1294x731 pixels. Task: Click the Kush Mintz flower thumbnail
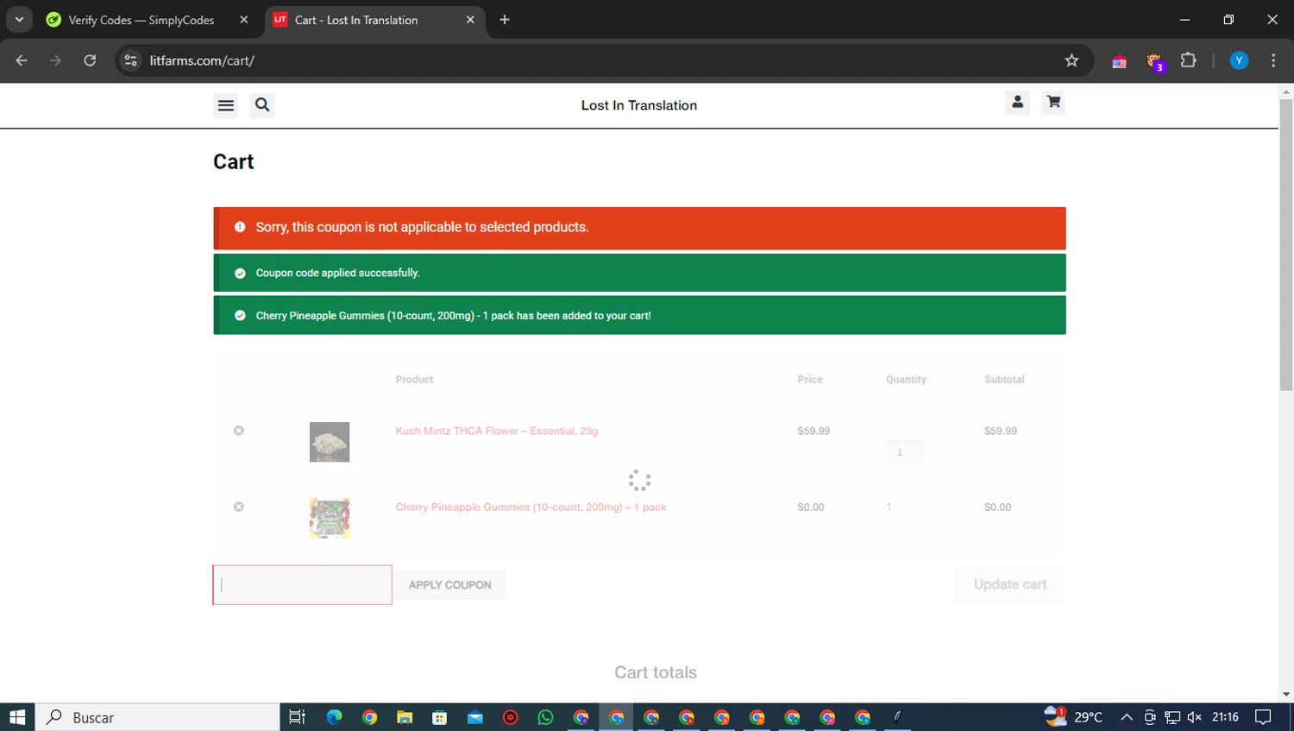point(330,442)
